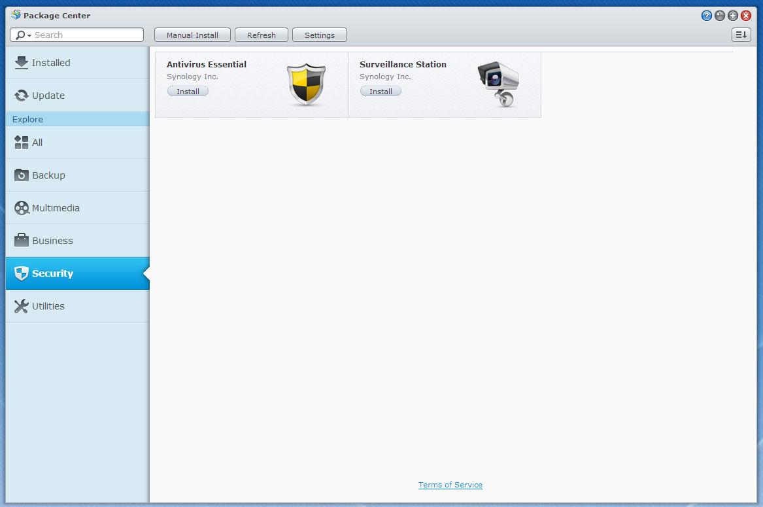This screenshot has width=763, height=507.
Task: Click the Surveillance Station camera icon
Action: [499, 84]
